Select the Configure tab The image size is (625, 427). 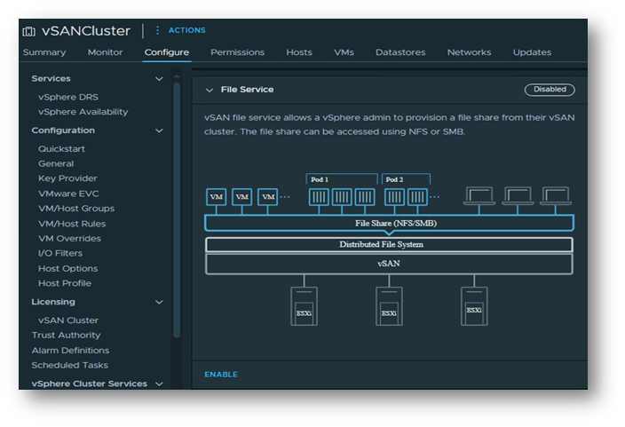coord(167,52)
